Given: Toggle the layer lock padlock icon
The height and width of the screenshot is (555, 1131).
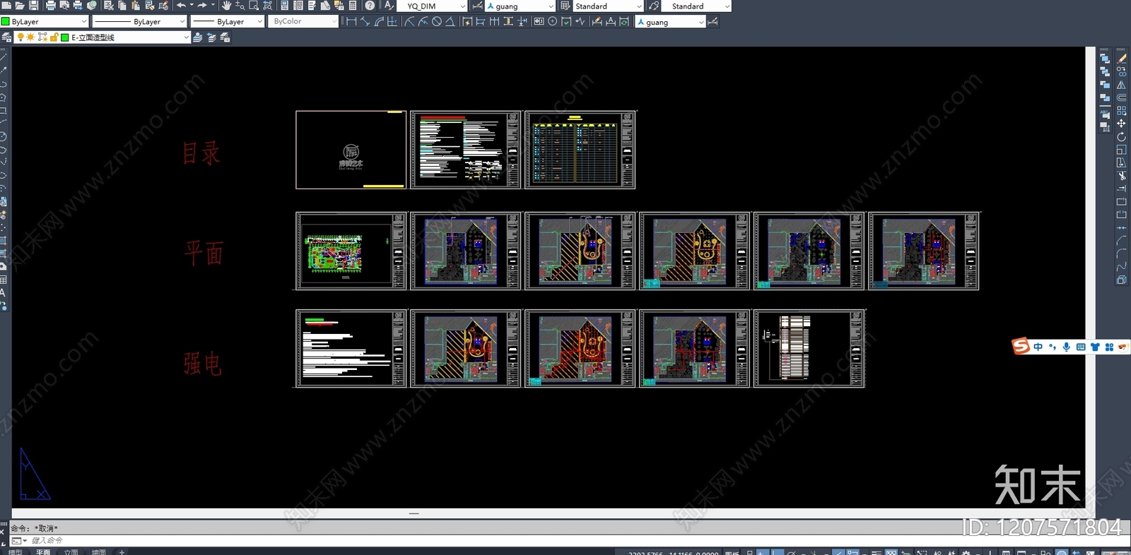Looking at the screenshot, I should point(54,37).
